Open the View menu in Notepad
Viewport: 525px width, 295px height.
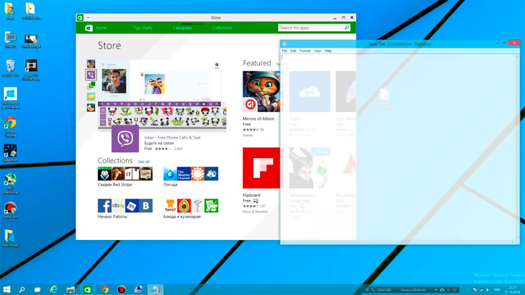[318, 51]
